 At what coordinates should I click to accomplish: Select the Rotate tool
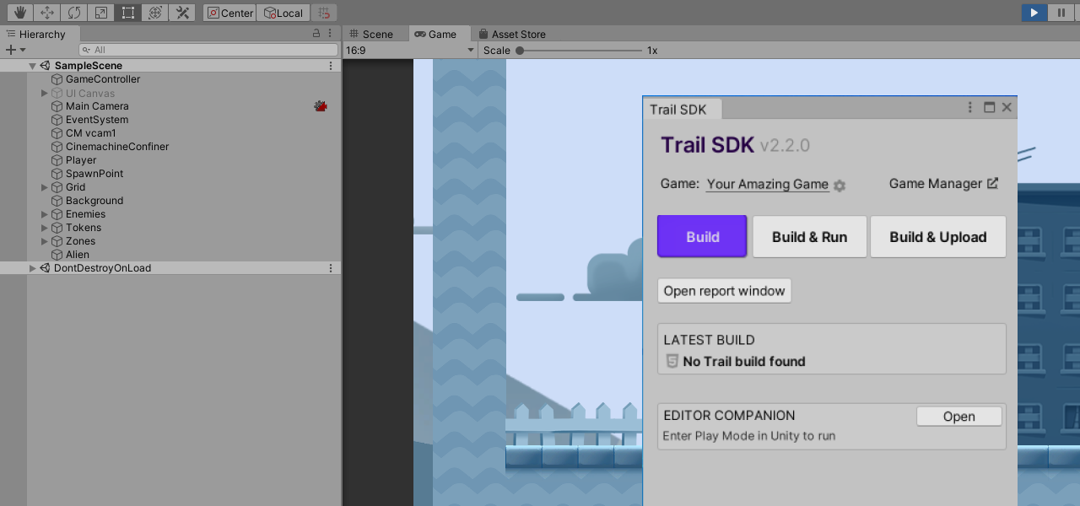[74, 13]
